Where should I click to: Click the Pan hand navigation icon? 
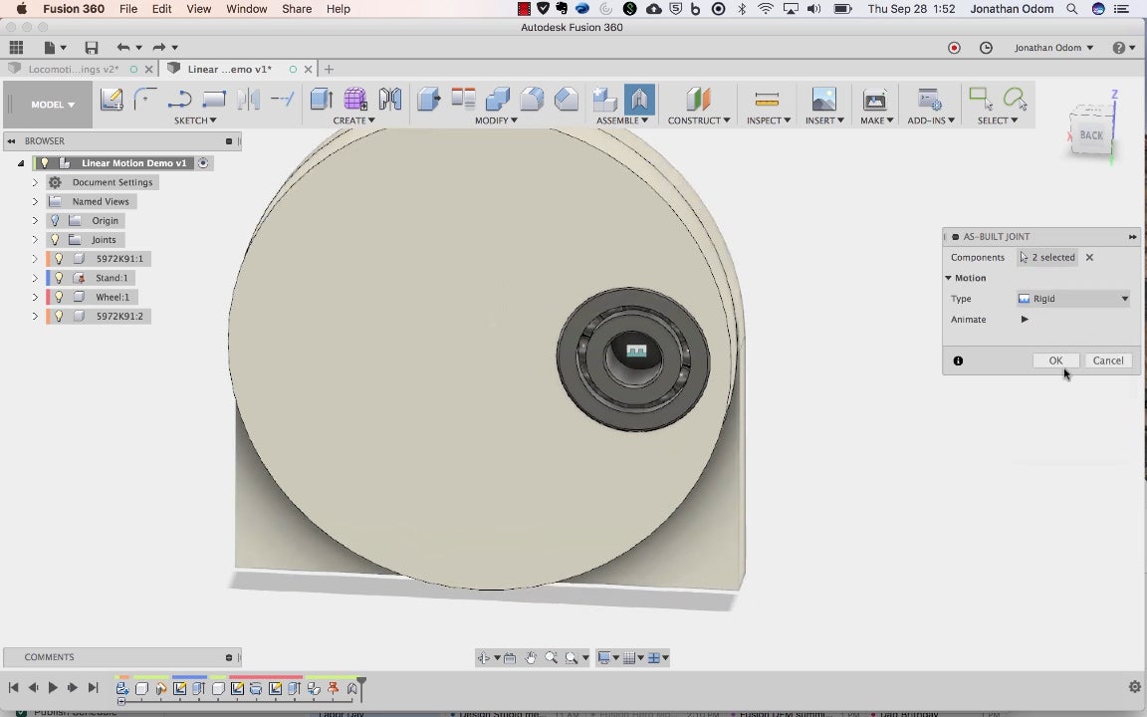531,657
